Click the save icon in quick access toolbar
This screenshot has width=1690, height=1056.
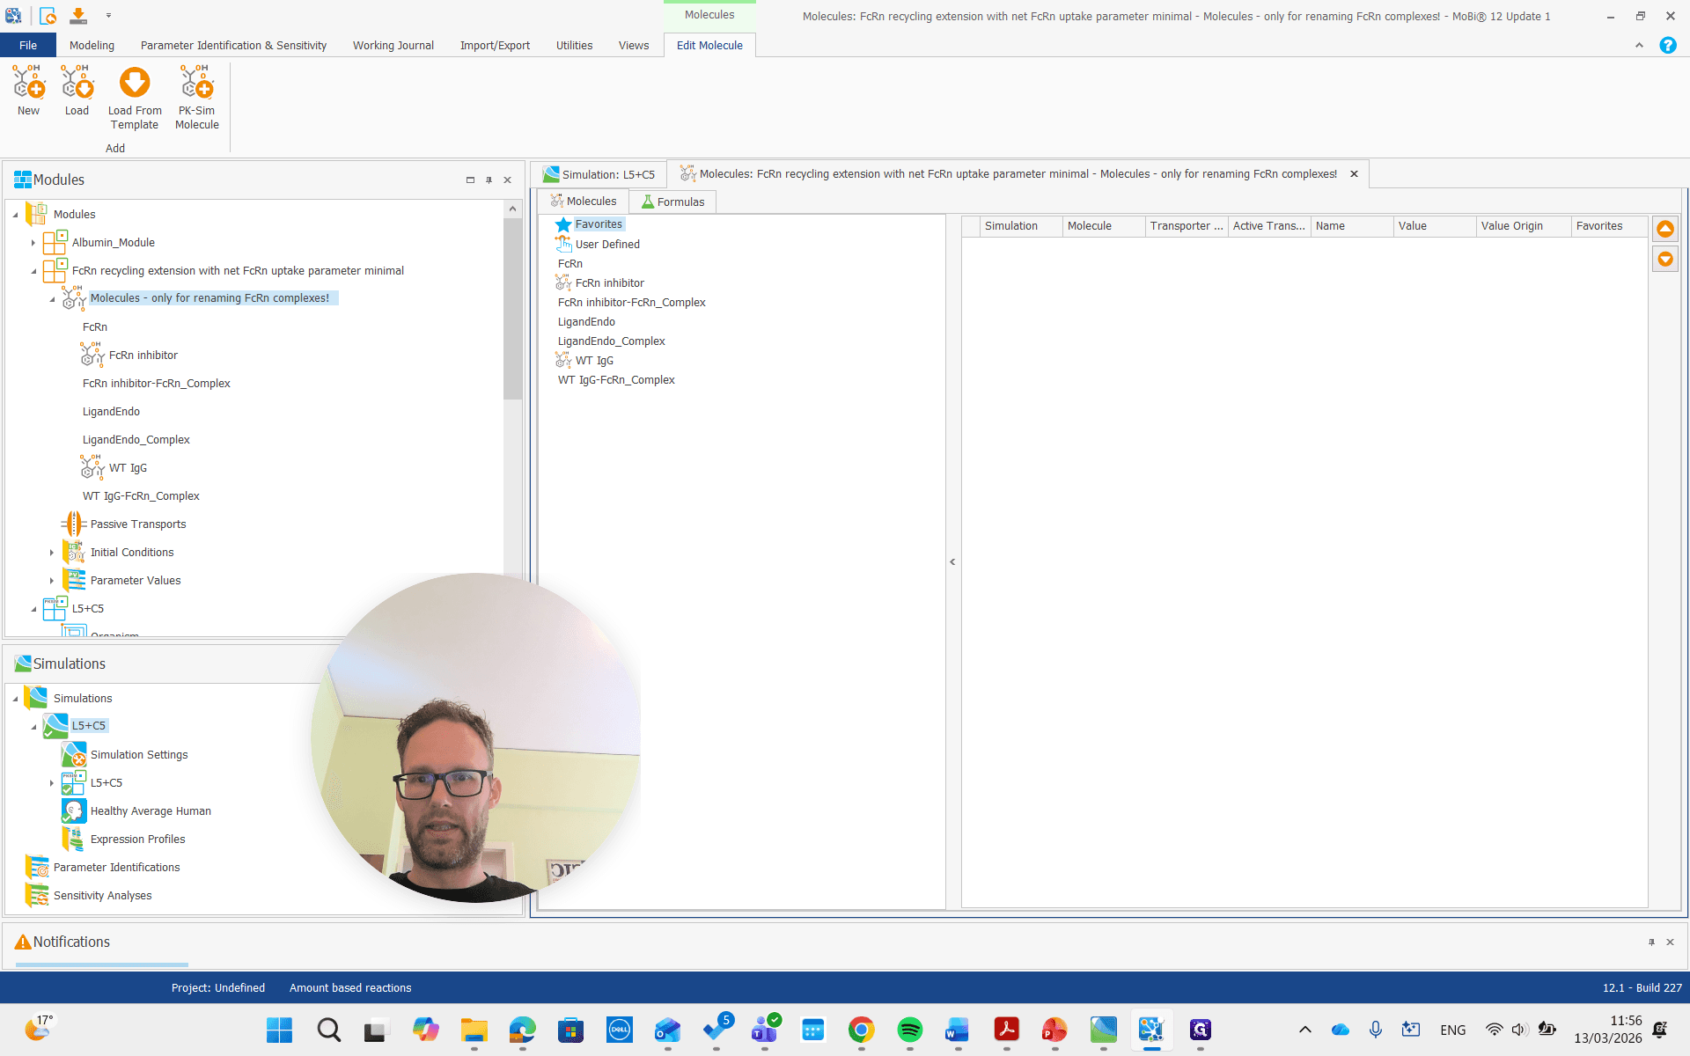pyautogui.click(x=78, y=16)
